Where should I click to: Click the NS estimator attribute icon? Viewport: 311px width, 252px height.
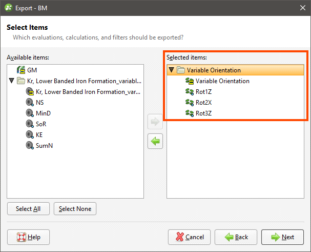tap(30, 102)
